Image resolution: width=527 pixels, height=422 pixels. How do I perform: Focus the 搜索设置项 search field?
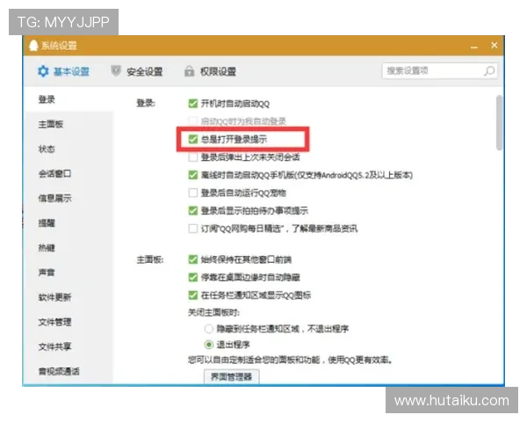pos(440,71)
